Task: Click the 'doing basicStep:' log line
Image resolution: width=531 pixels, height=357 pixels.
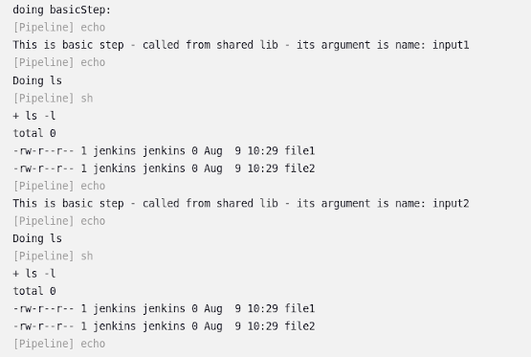Action: point(61,10)
